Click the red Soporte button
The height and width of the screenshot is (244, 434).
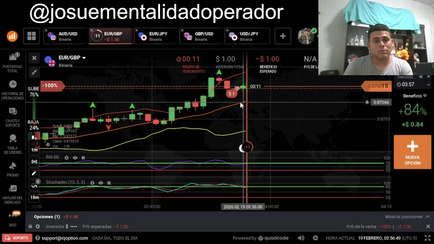pos(17,238)
